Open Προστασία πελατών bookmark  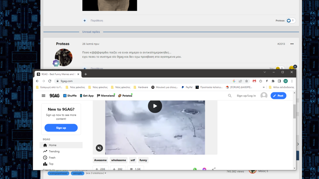pos(209,87)
